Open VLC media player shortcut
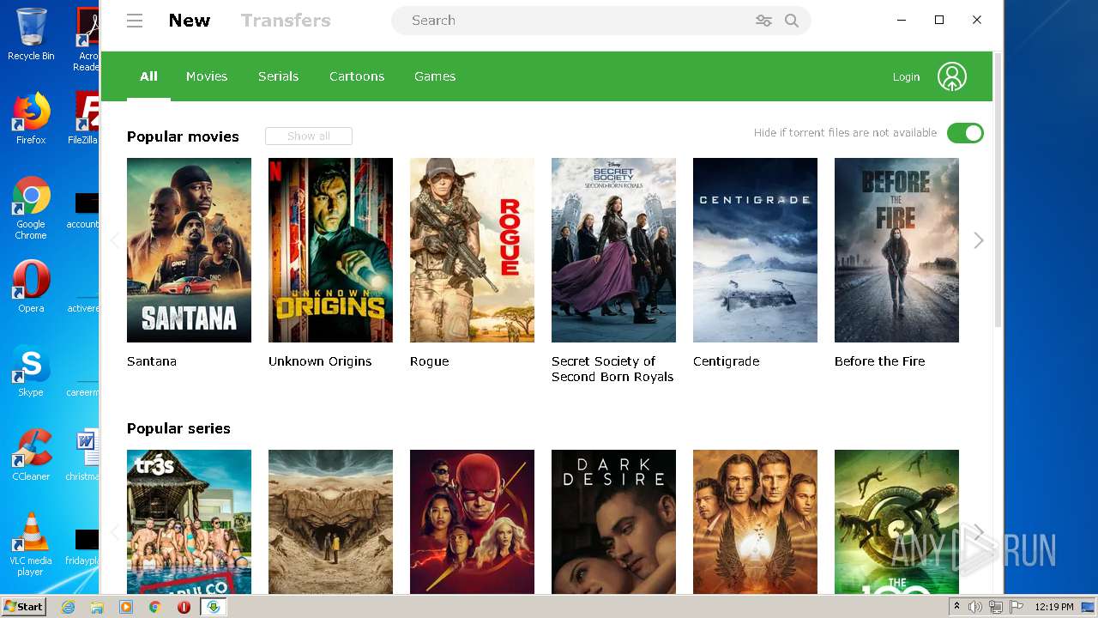The image size is (1098, 618). tap(31, 544)
